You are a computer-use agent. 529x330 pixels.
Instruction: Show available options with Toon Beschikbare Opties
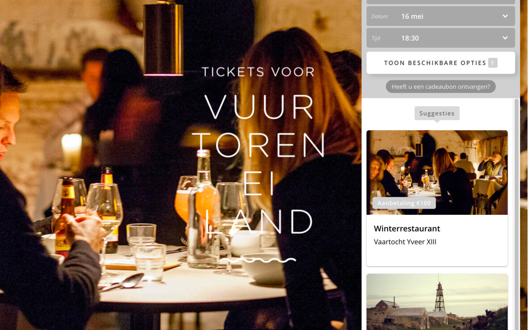tap(441, 63)
